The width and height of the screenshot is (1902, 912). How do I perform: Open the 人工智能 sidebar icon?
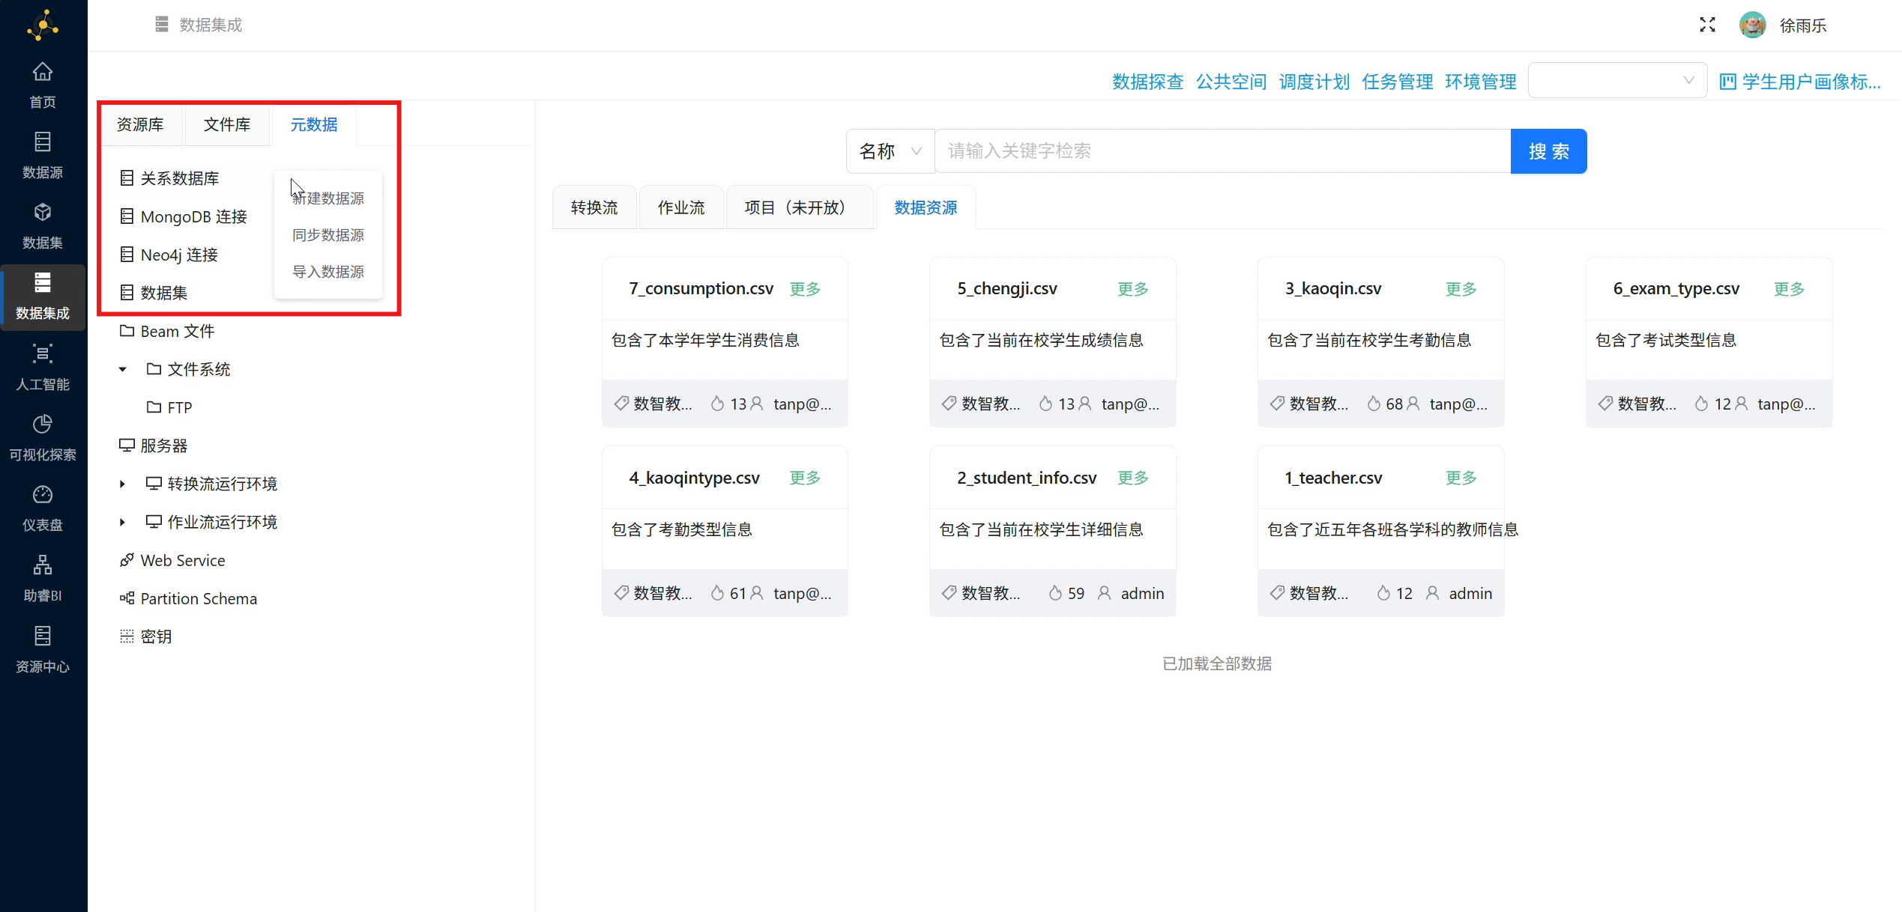point(43,353)
